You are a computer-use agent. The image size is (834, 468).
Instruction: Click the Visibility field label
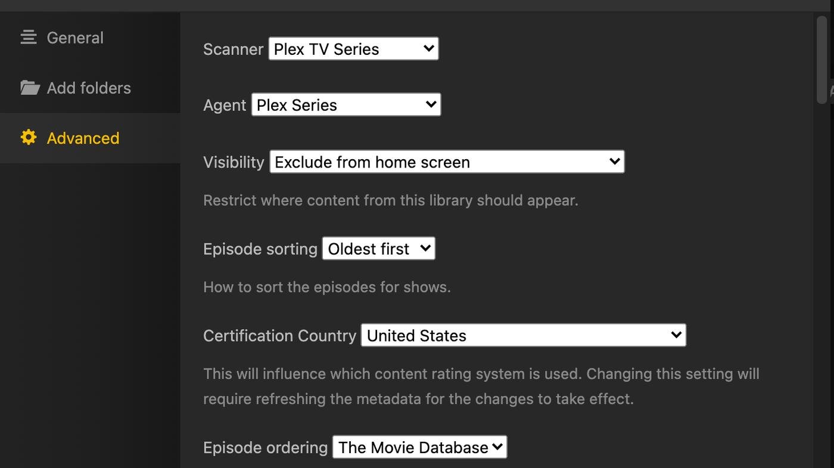click(234, 162)
